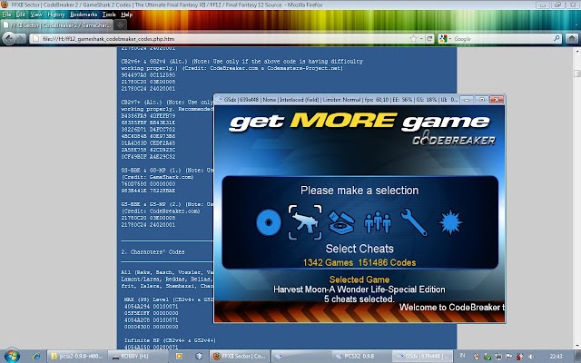Image resolution: width=581 pixels, height=363 pixels.
Task: Click the Action Center flag tray icon
Action: click(508, 357)
